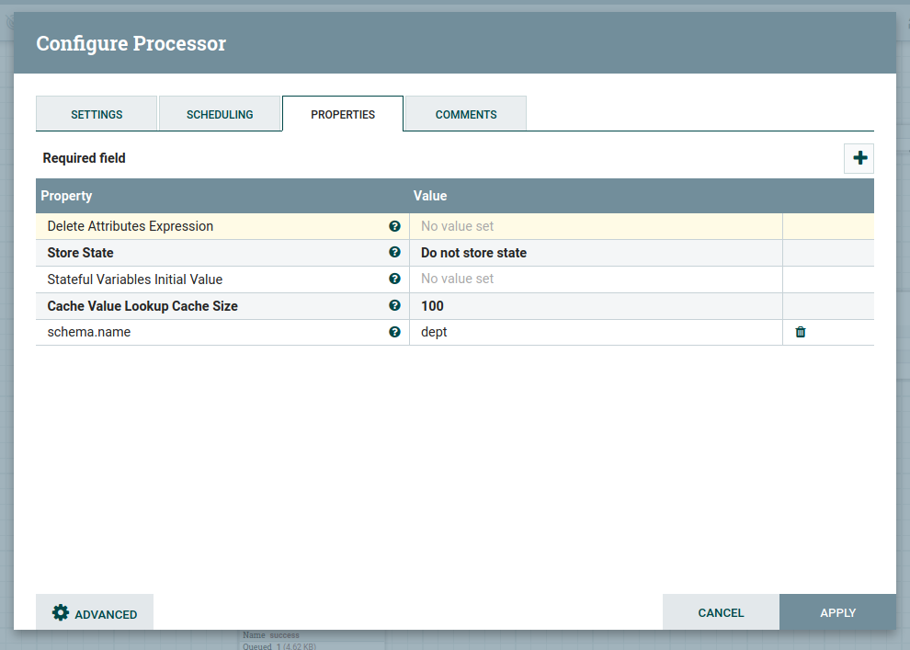
Task: Cancel the processor configuration
Action: [x=721, y=612]
